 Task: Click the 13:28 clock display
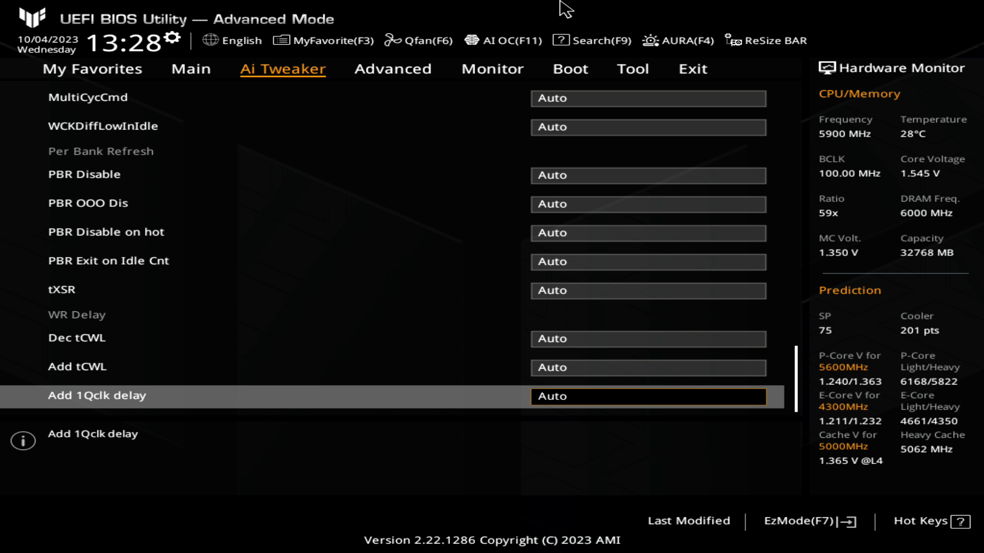[x=124, y=42]
